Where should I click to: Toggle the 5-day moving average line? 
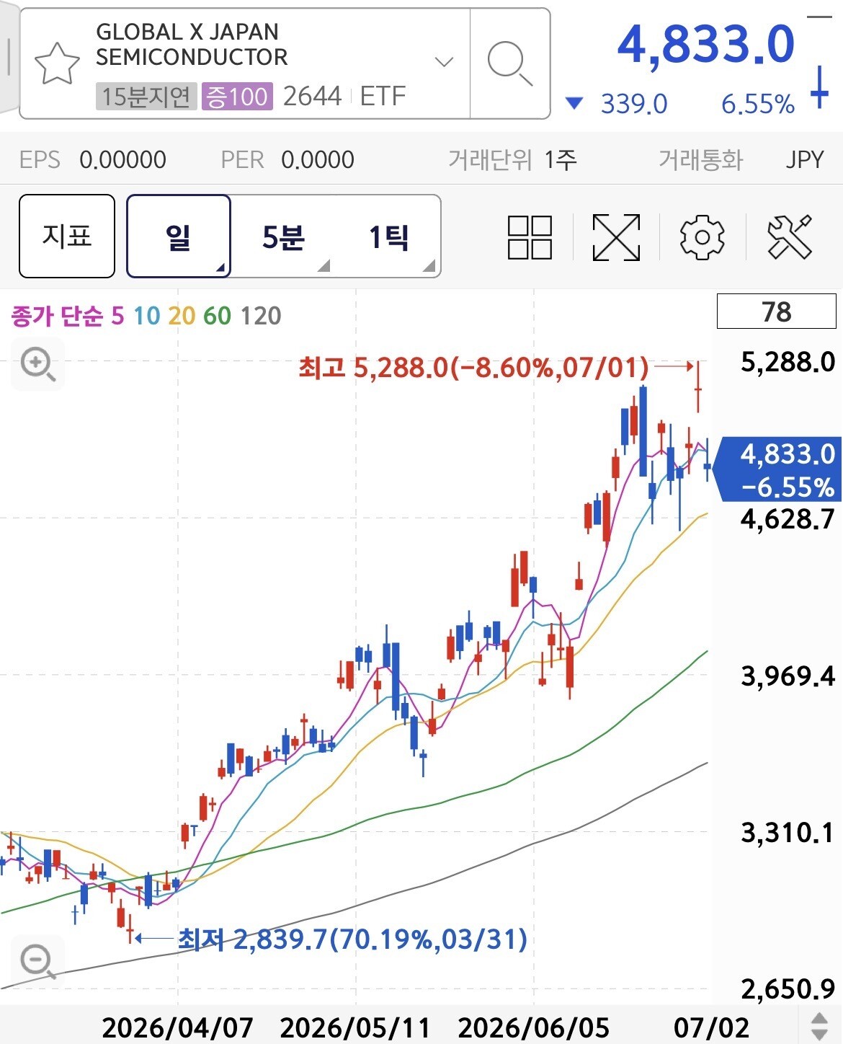(117, 315)
